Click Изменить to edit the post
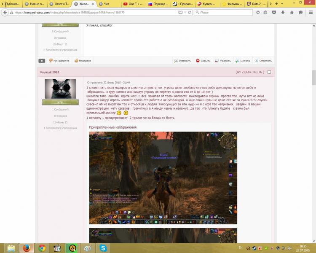 182,61
